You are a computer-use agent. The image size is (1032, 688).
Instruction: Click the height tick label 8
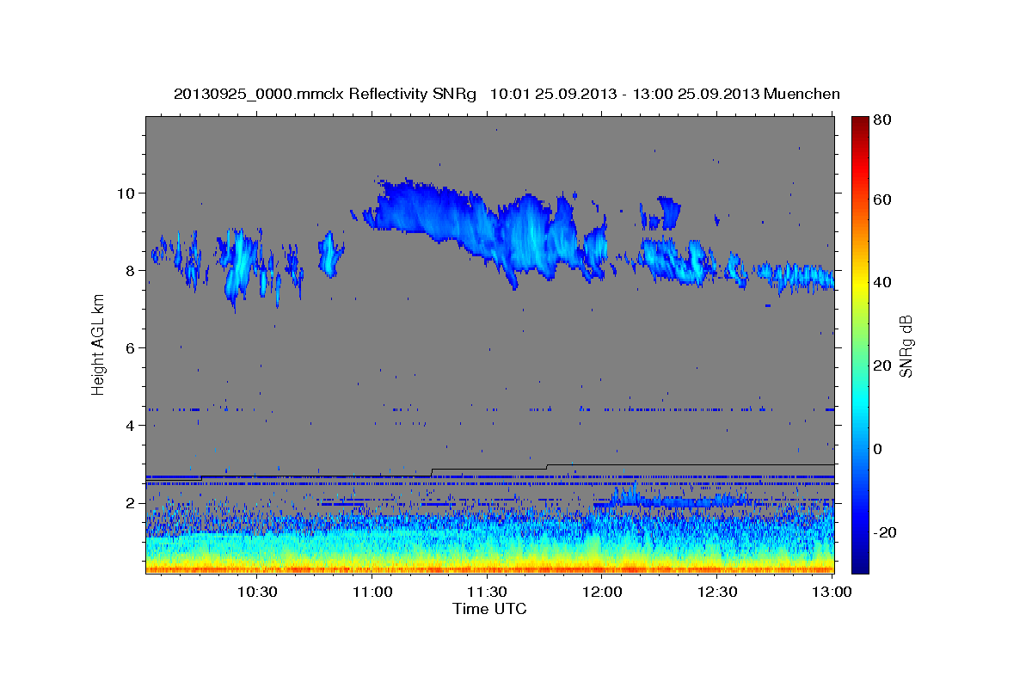click(x=131, y=270)
